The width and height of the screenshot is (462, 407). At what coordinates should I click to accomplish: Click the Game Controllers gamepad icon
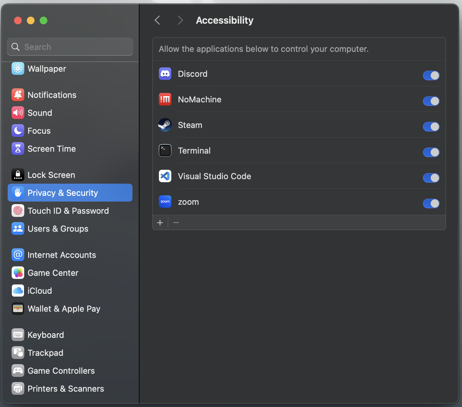[18, 371]
